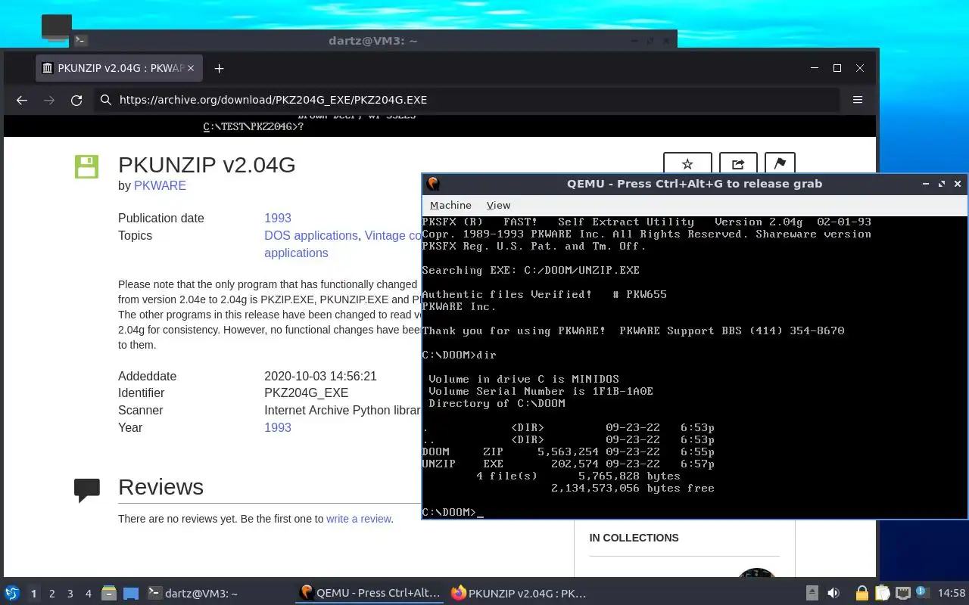
Task: Open the system start menu icon
Action: (12, 594)
